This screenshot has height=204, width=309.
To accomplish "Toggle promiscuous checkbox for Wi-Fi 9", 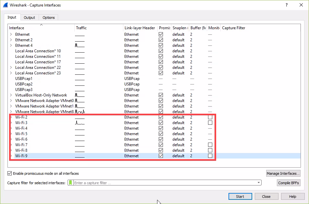I will 161,156.
